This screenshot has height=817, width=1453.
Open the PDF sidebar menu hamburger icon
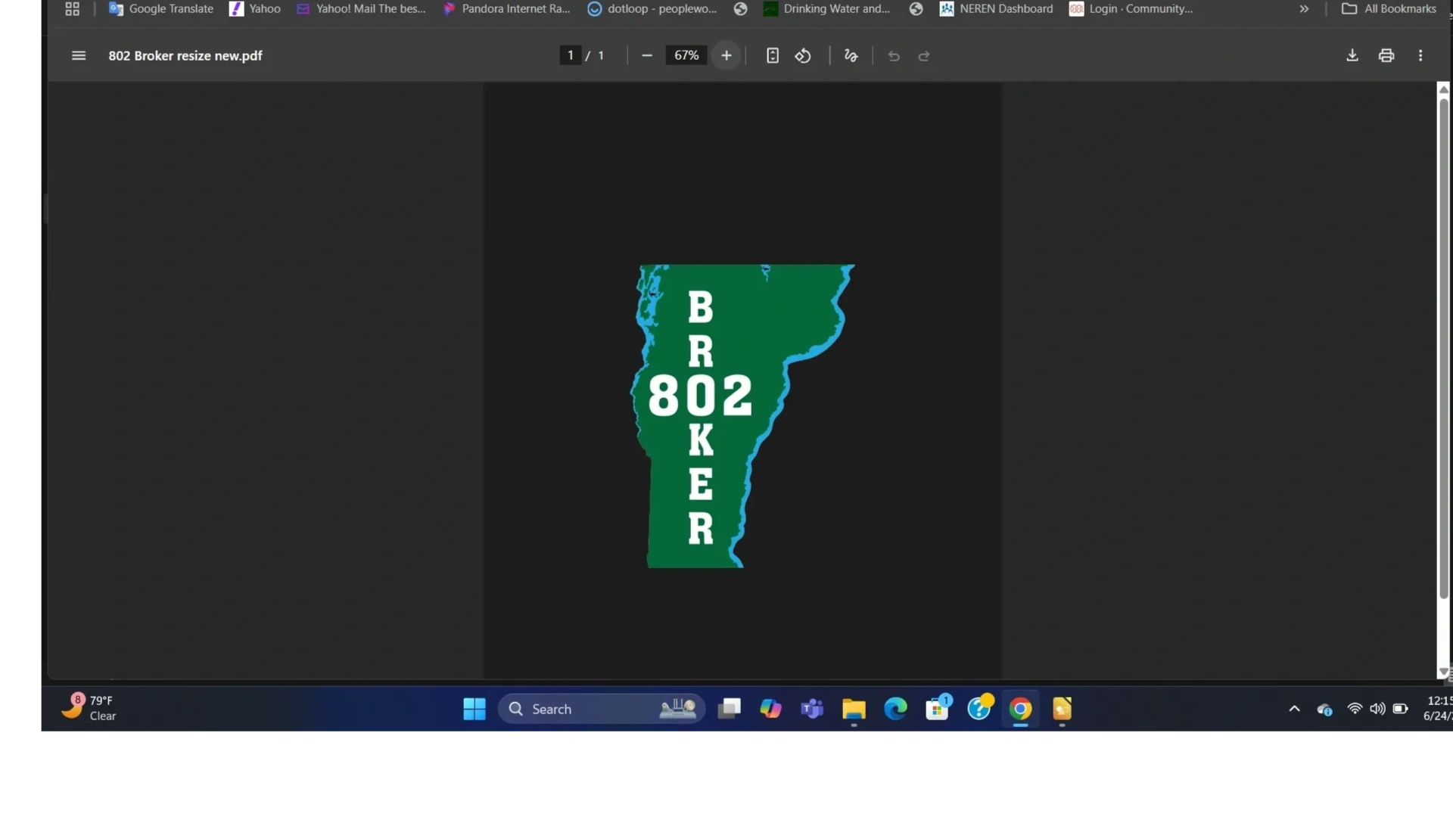click(79, 56)
